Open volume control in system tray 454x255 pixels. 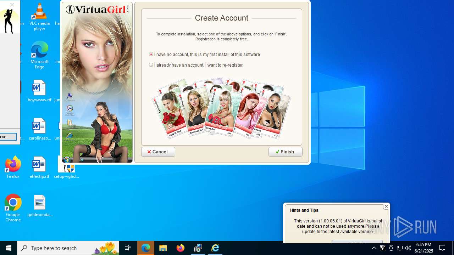[x=408, y=248]
